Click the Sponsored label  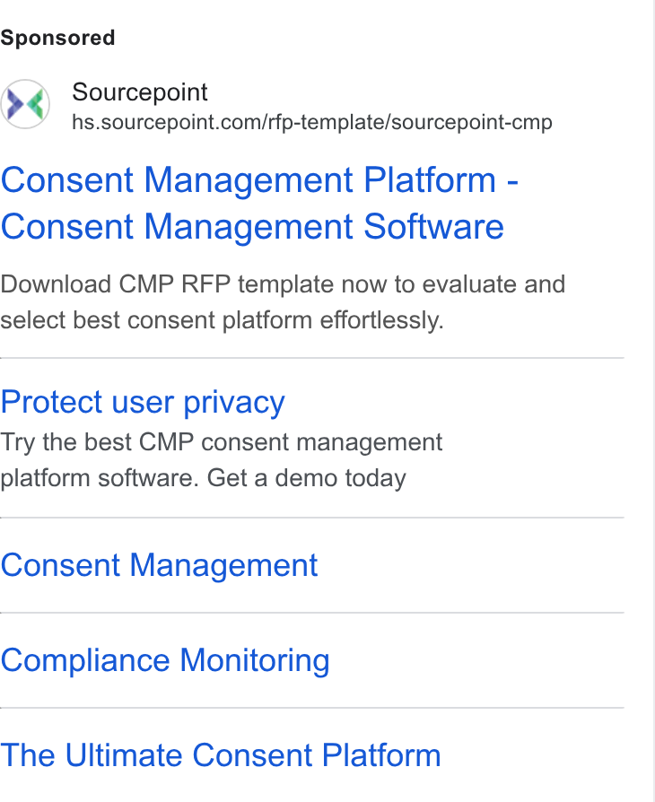[x=57, y=38]
